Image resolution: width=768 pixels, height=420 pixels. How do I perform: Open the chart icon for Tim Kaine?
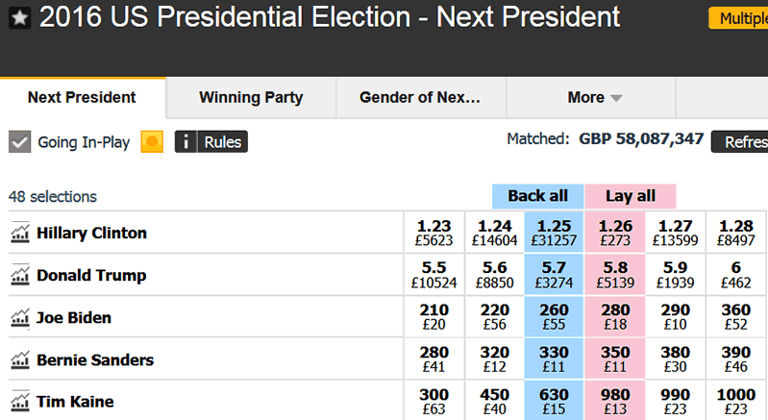pos(20,402)
